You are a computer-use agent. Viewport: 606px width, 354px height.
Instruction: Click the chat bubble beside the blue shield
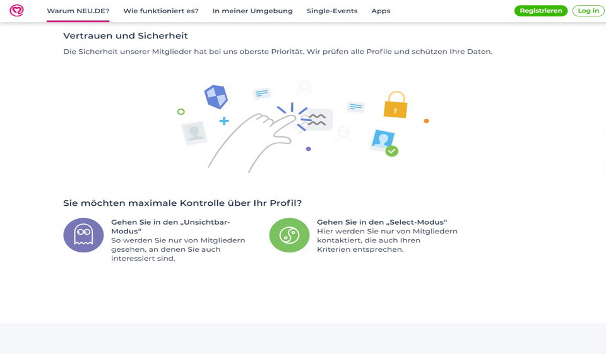point(261,93)
